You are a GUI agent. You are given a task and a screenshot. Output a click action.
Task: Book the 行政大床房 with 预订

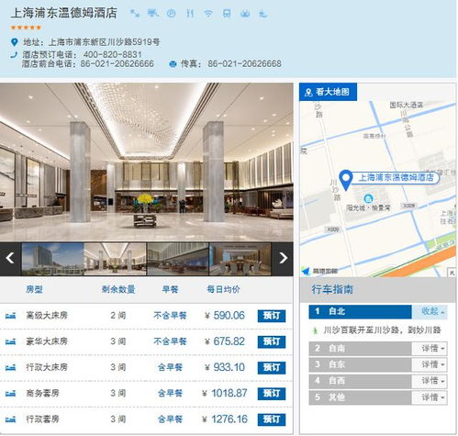pyautogui.click(x=272, y=367)
